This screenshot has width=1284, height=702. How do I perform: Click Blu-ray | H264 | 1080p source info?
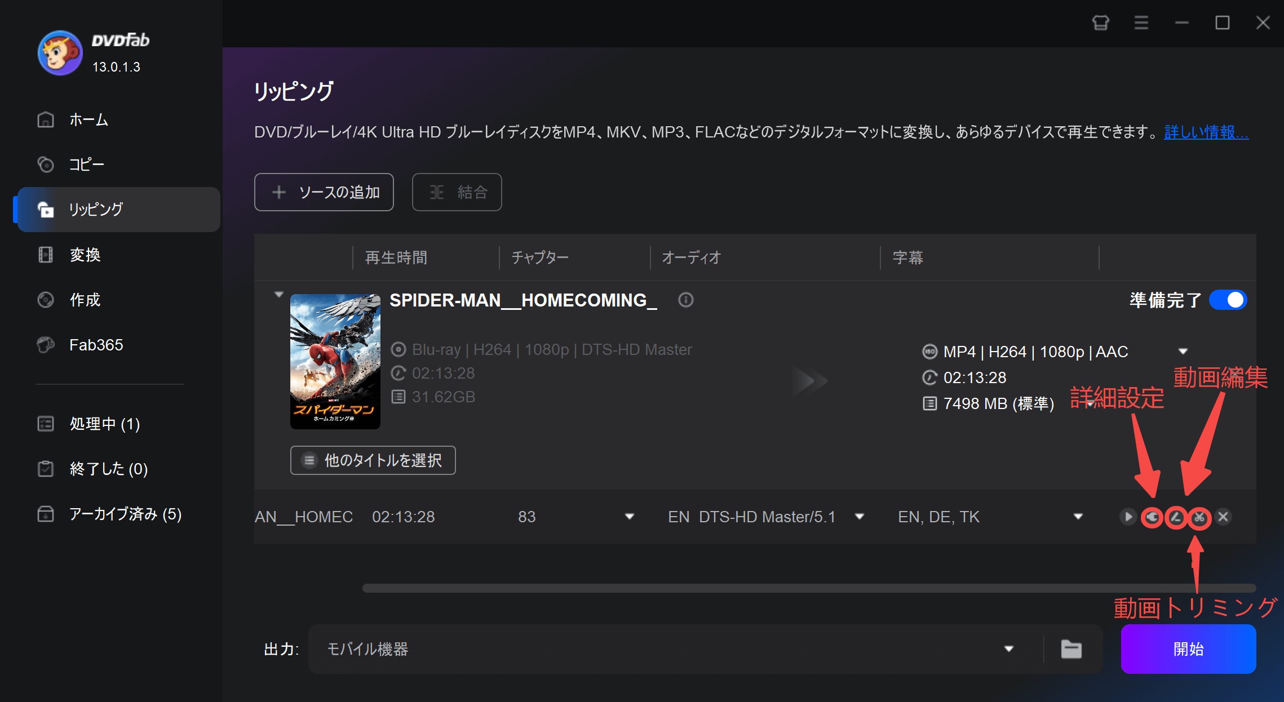point(552,349)
